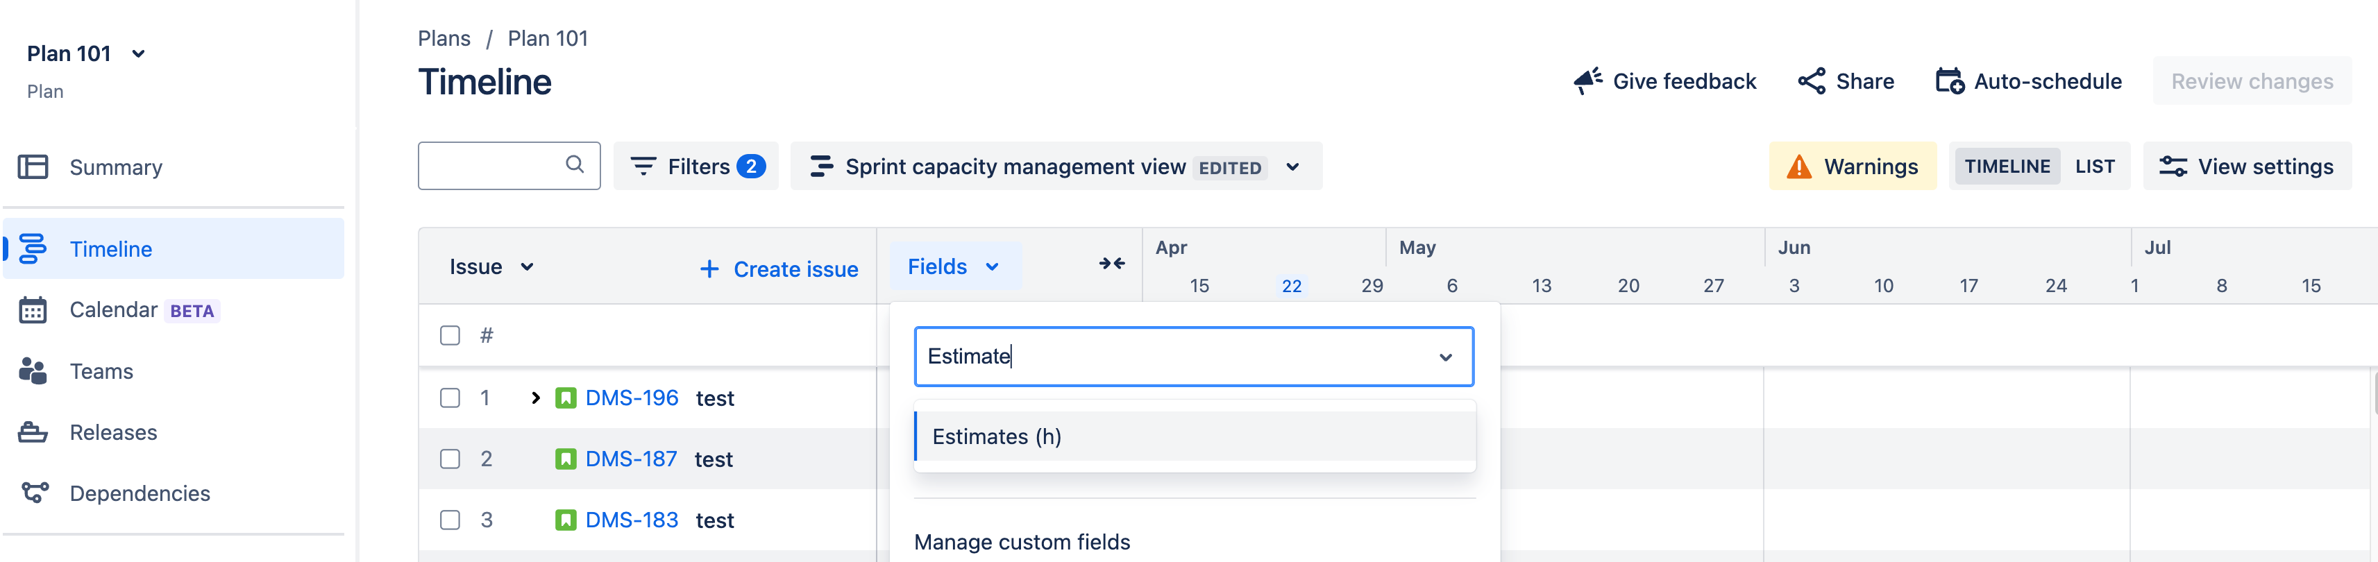This screenshot has width=2378, height=562.
Task: Toggle the select-all issues checkbox
Action: 450,336
